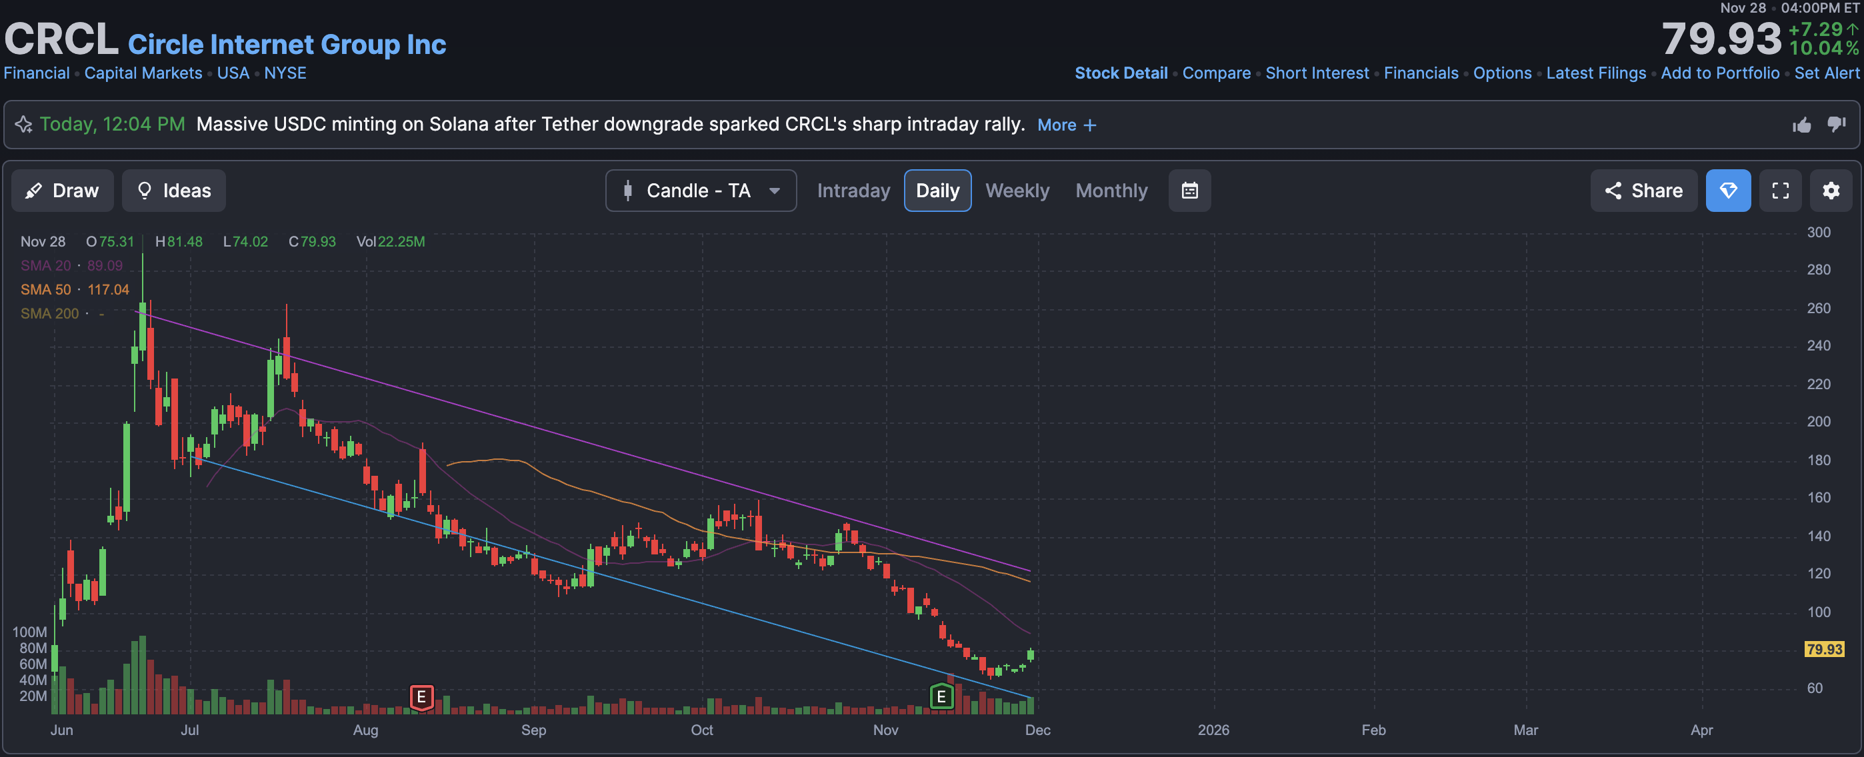1864x757 pixels.
Task: Toggle SMA 20 indicator label
Action: tap(45, 265)
